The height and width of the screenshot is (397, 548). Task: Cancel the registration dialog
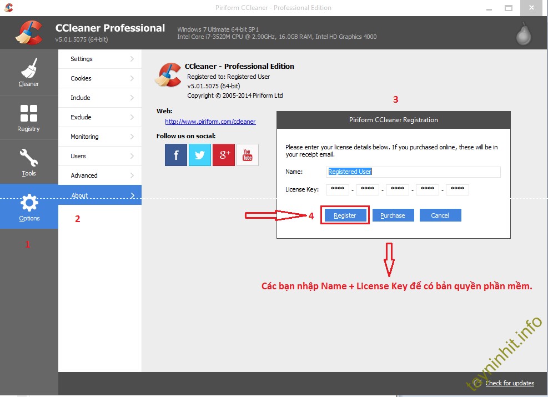pyautogui.click(x=440, y=215)
